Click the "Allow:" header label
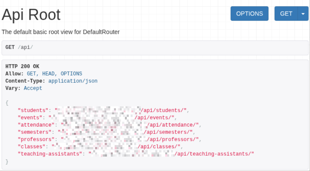The width and height of the screenshot is (310, 171). pos(15,74)
